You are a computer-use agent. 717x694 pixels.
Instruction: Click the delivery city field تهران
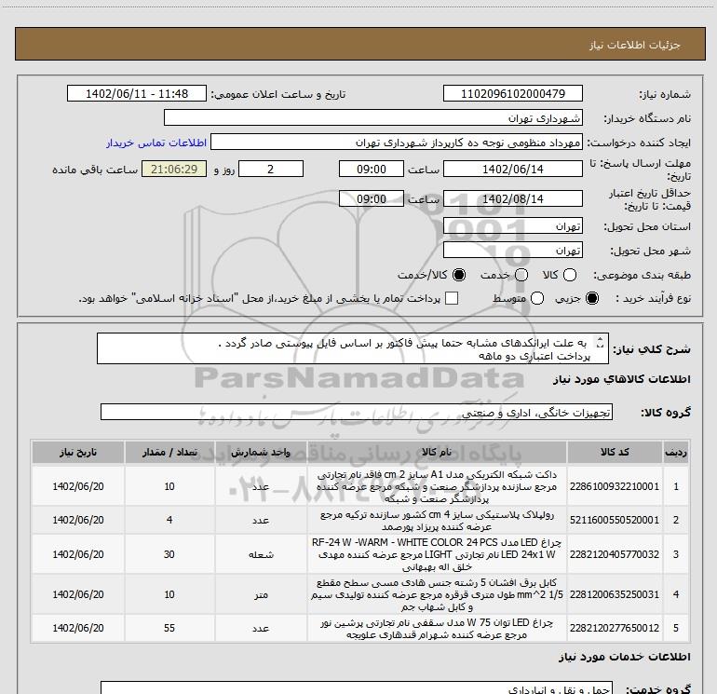[x=512, y=251]
